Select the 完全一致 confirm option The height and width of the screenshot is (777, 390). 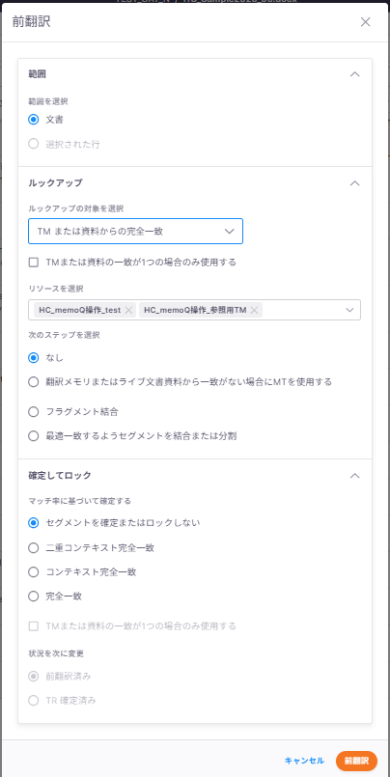coord(33,597)
